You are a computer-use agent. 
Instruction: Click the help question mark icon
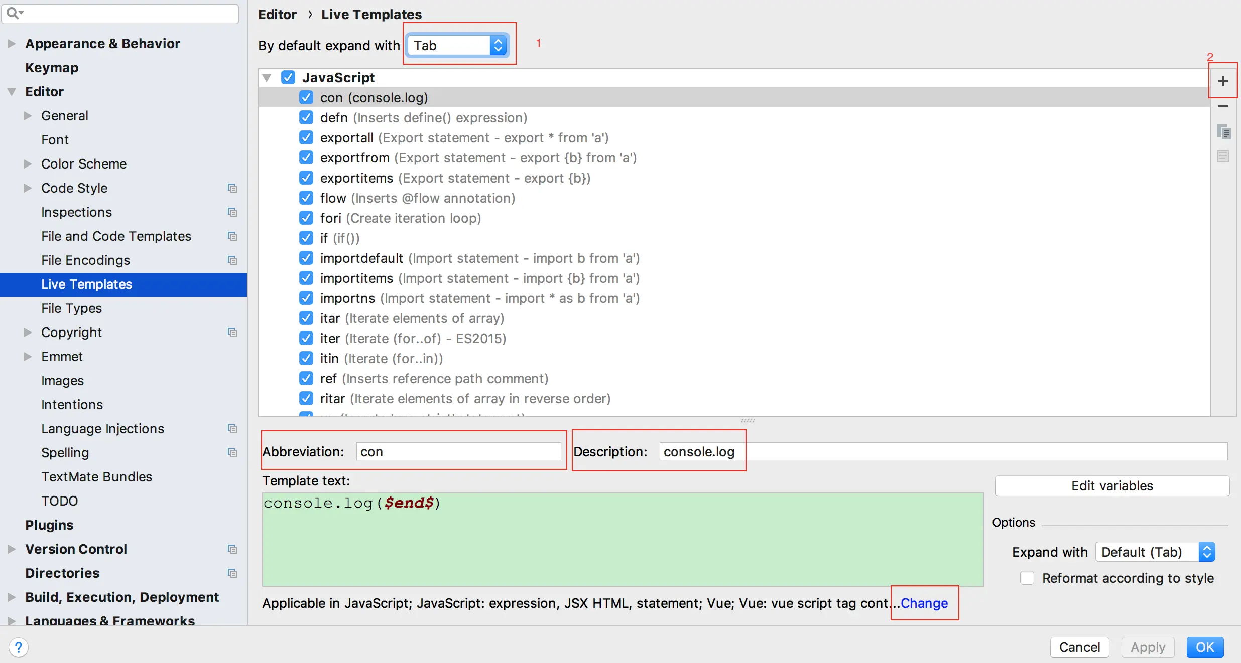(x=19, y=647)
